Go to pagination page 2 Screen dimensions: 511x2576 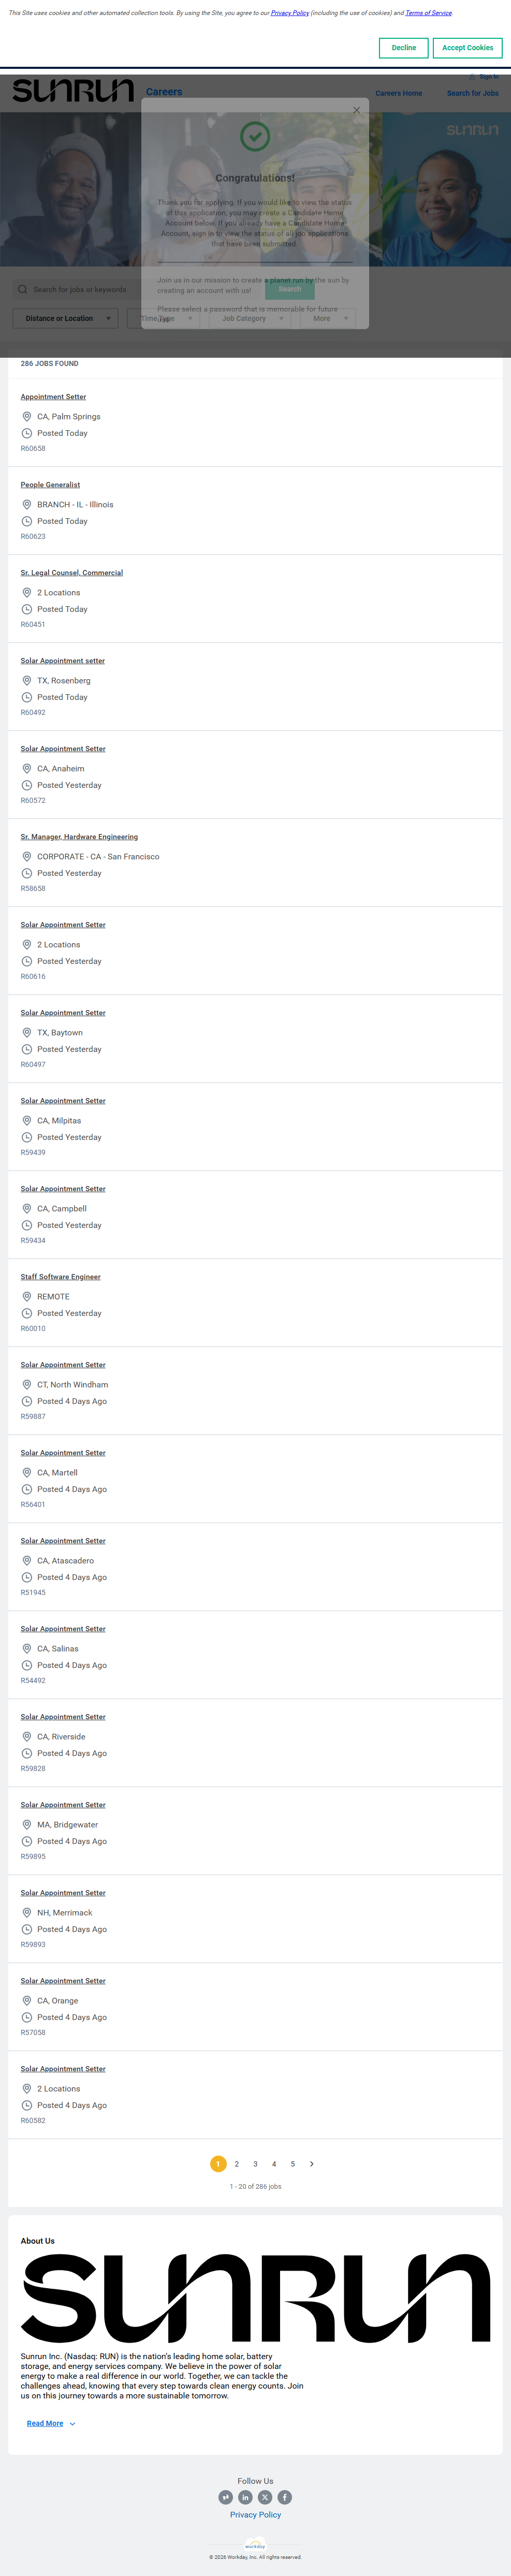237,2164
